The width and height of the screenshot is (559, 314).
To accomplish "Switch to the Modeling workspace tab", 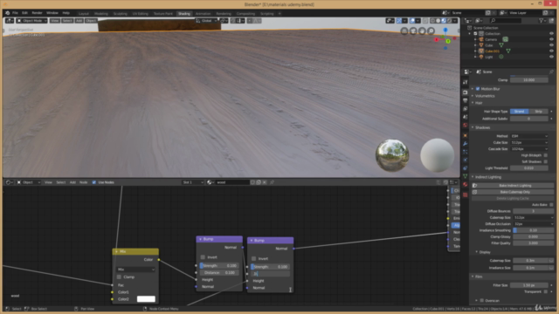I will coord(101,14).
